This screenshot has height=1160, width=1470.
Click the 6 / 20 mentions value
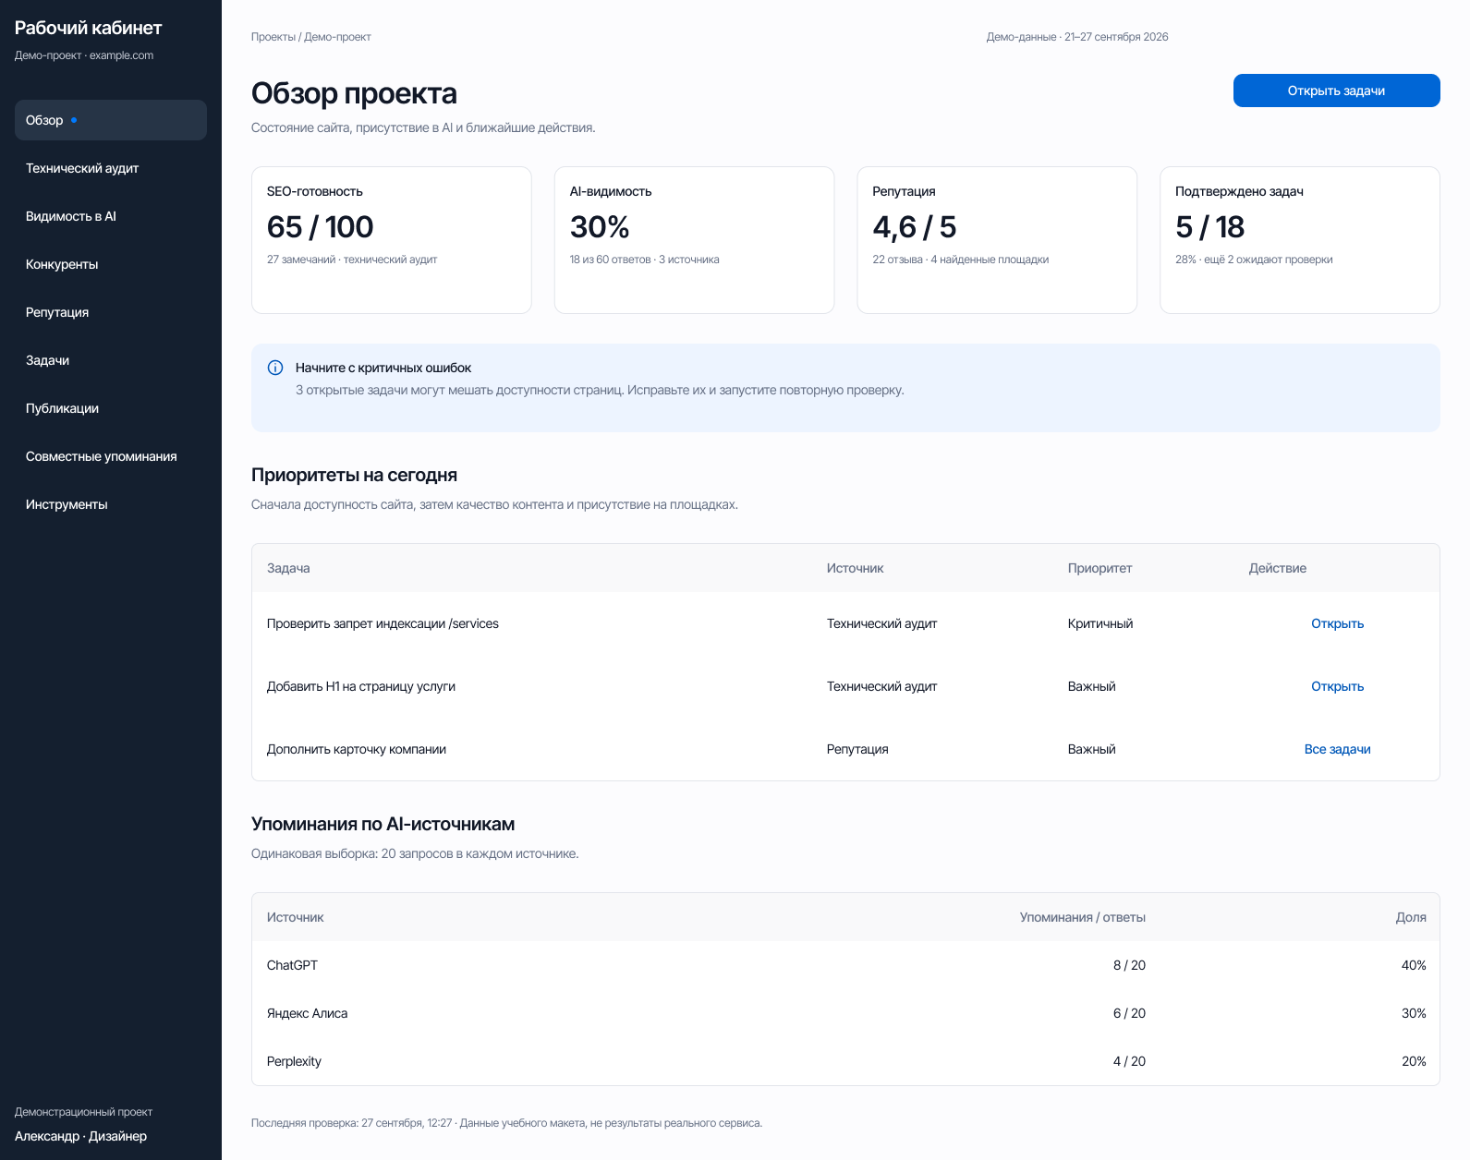pyautogui.click(x=1129, y=1013)
